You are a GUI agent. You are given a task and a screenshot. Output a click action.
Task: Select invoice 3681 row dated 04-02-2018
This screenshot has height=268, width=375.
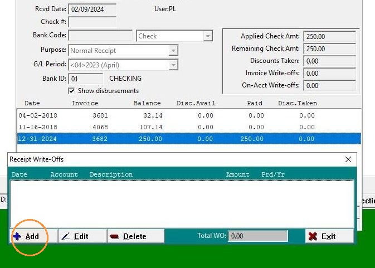189,115
